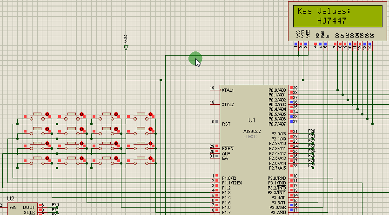Click the P3.0/RXD pin label

[277, 178]
